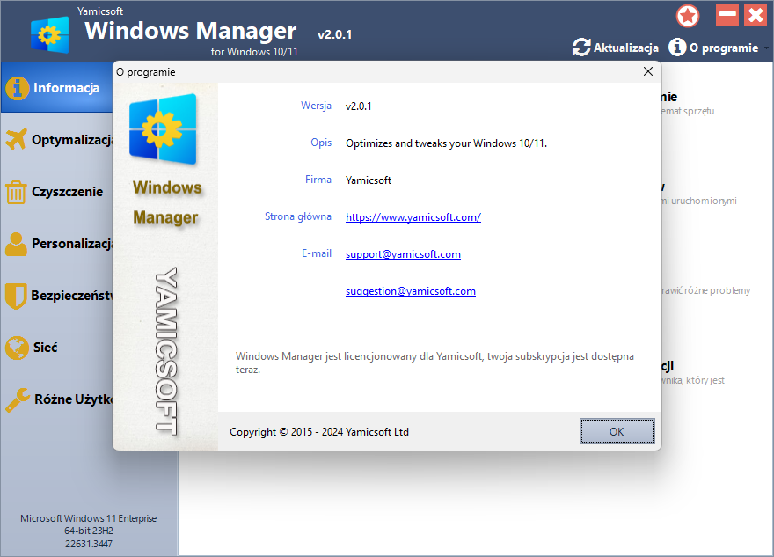
Task: Click the Aktualizacja update button
Action: pyautogui.click(x=616, y=48)
